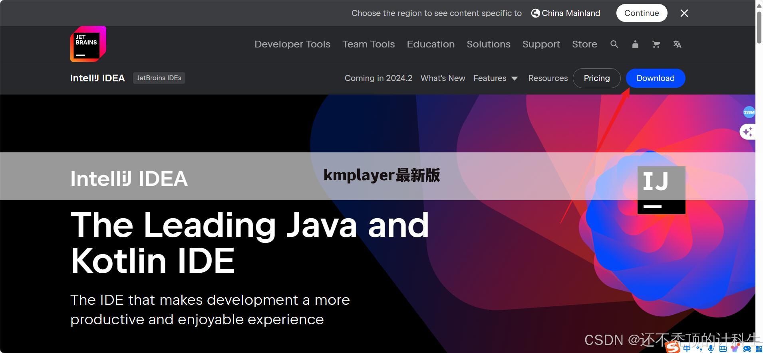Open the soft keyboard icon in Sogou bar
763x353 pixels.
[x=723, y=349]
